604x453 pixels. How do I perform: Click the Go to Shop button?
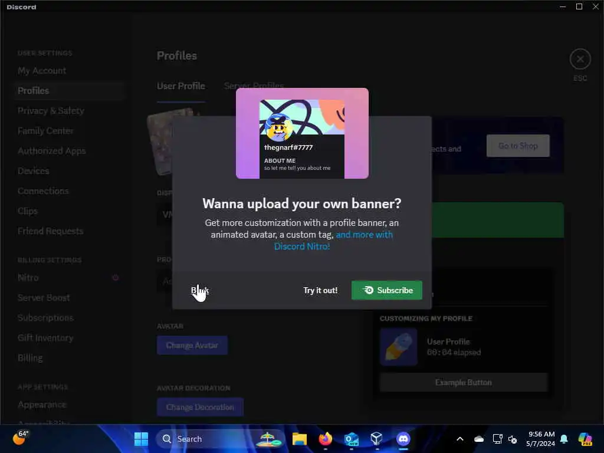[518, 146]
